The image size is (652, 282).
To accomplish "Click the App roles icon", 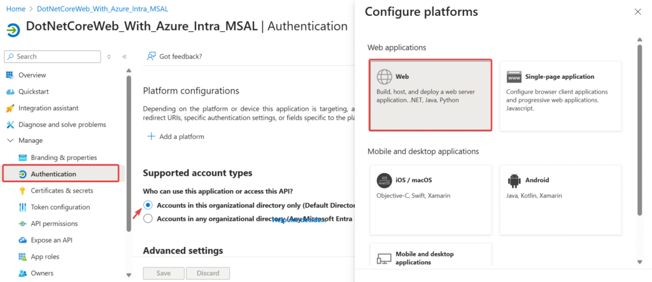I will click(23, 257).
